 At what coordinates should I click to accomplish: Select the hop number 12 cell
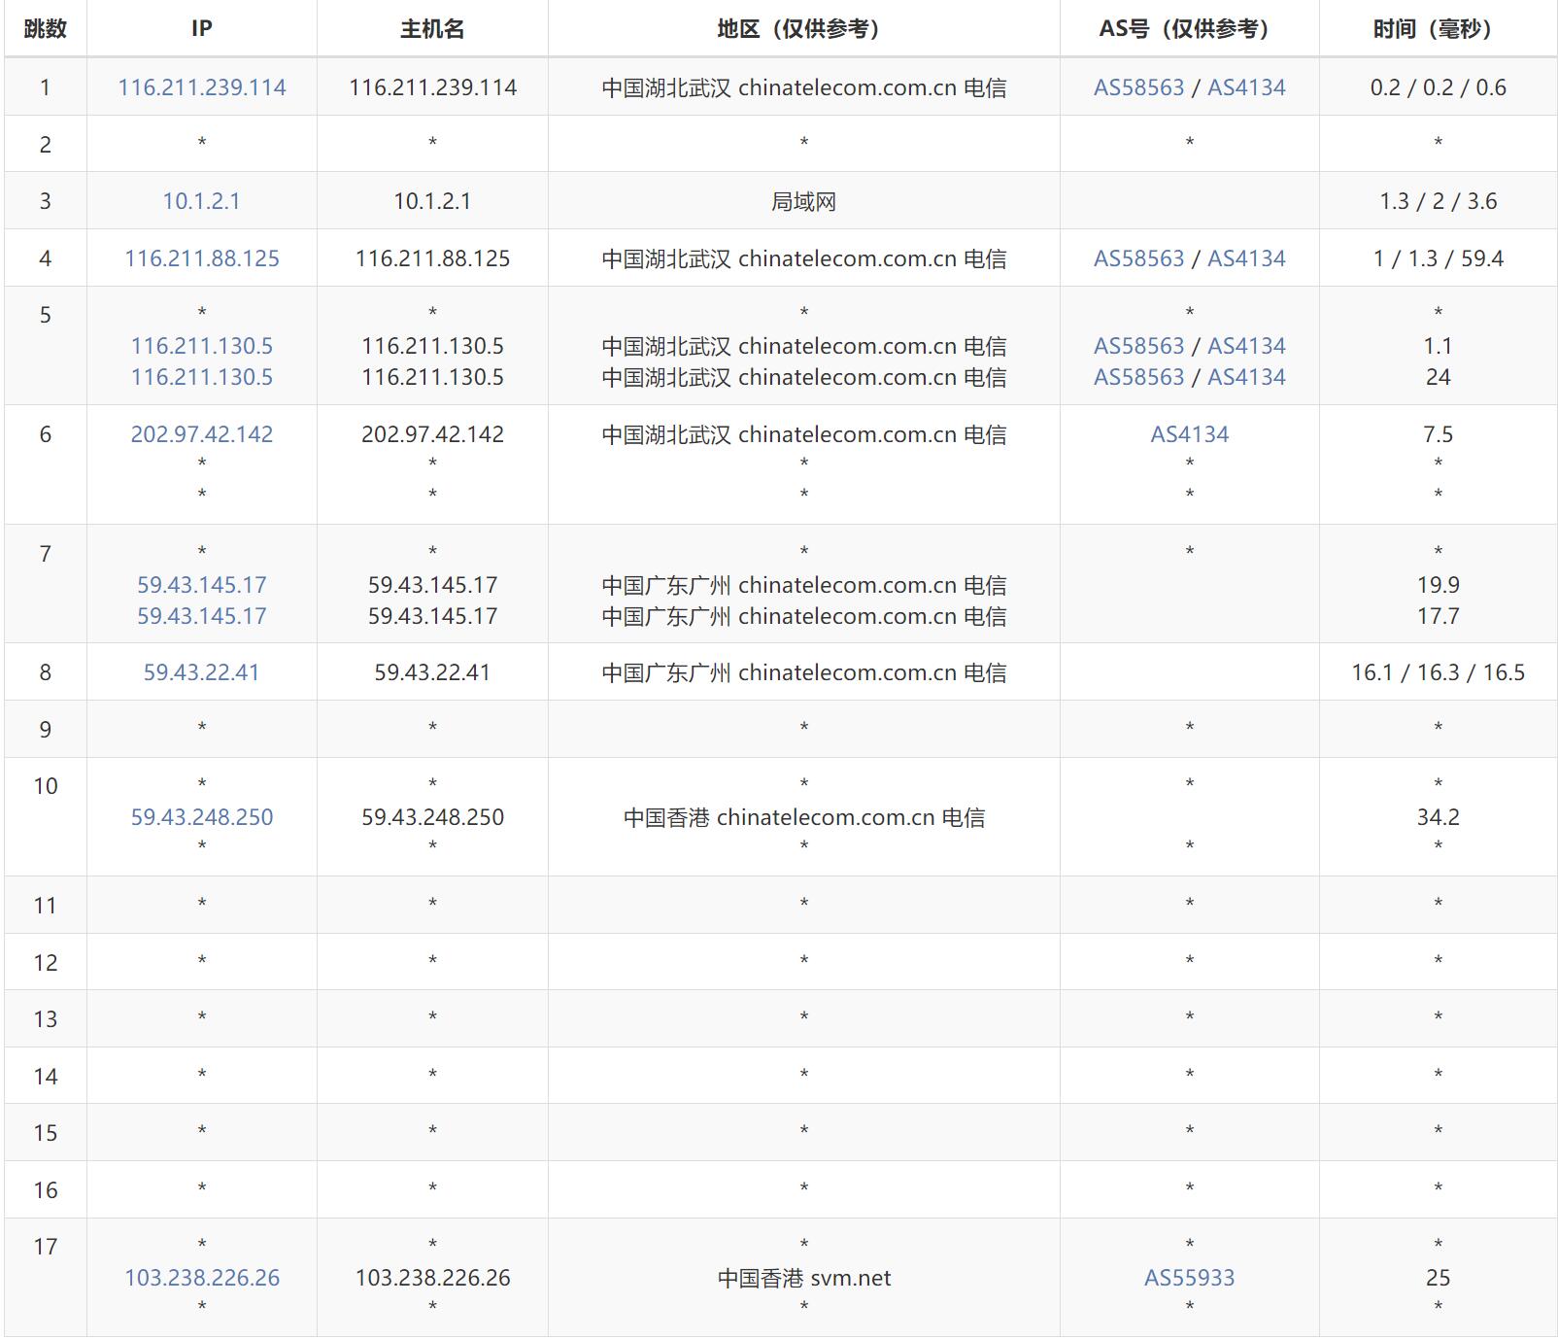[46, 962]
